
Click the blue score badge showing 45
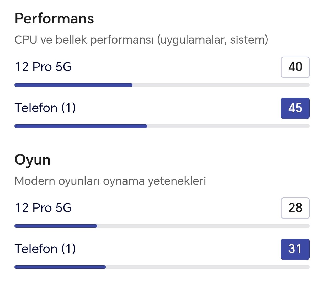[x=295, y=108]
